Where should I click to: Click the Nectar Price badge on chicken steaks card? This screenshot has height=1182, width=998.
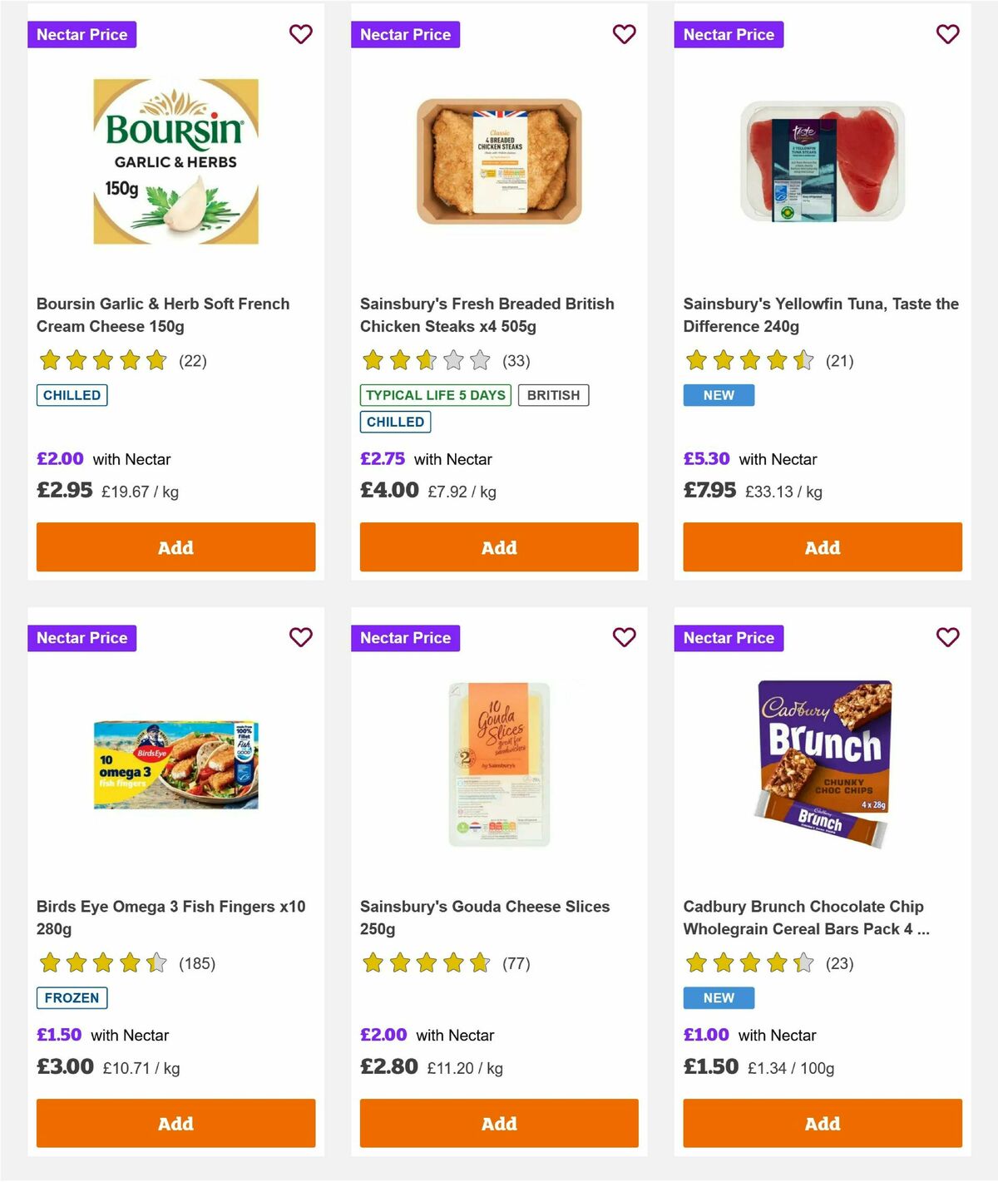coord(406,34)
